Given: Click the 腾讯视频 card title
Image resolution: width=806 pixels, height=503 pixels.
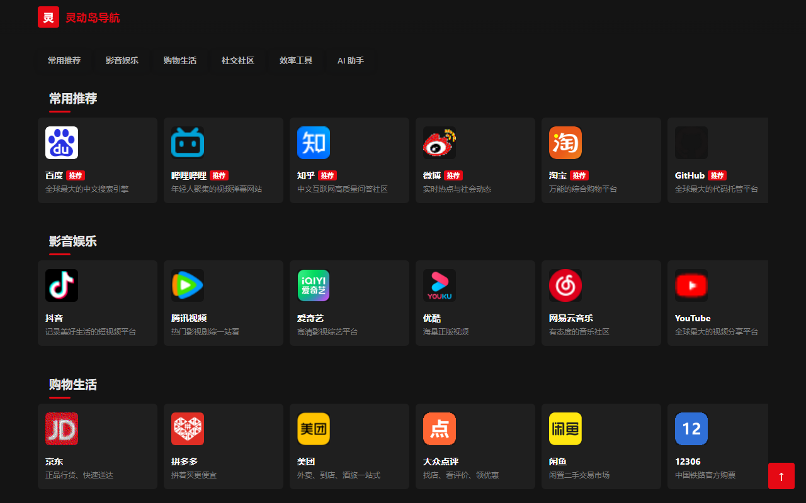Looking at the screenshot, I should [x=189, y=318].
